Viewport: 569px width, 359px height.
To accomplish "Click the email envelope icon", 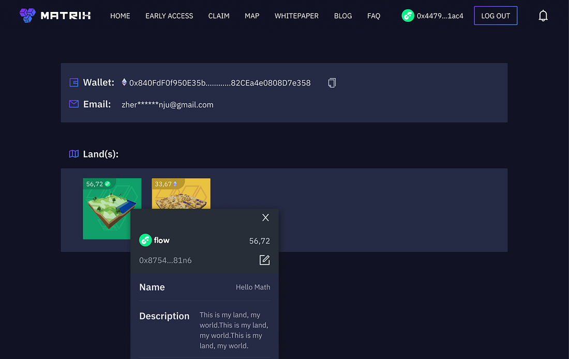I will (74, 104).
